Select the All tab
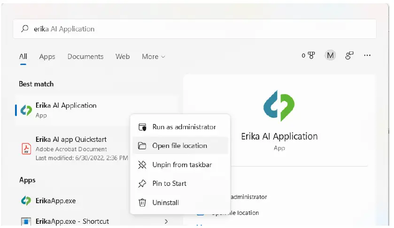 [23, 56]
